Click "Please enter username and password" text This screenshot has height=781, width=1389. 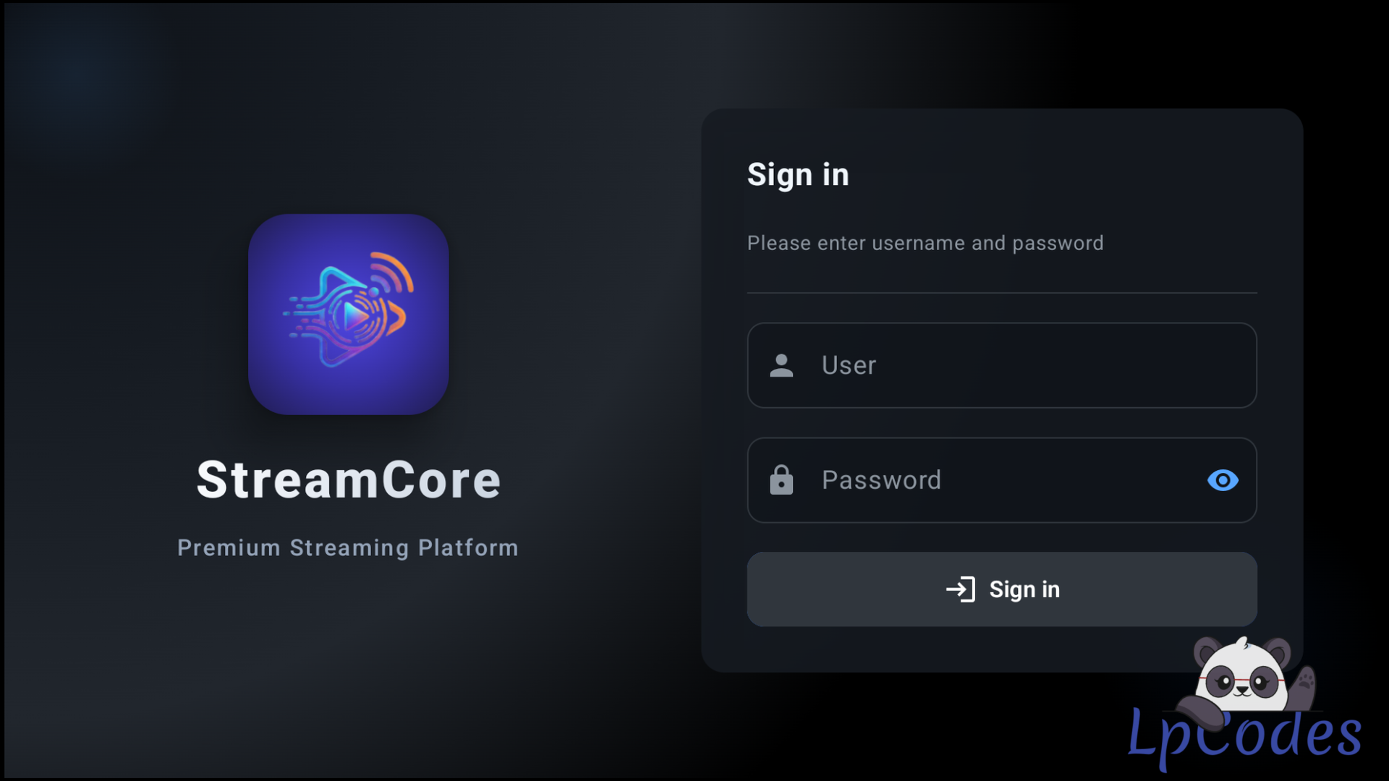point(925,243)
